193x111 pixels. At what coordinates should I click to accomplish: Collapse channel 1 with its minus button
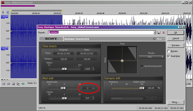click(x=7, y=16)
